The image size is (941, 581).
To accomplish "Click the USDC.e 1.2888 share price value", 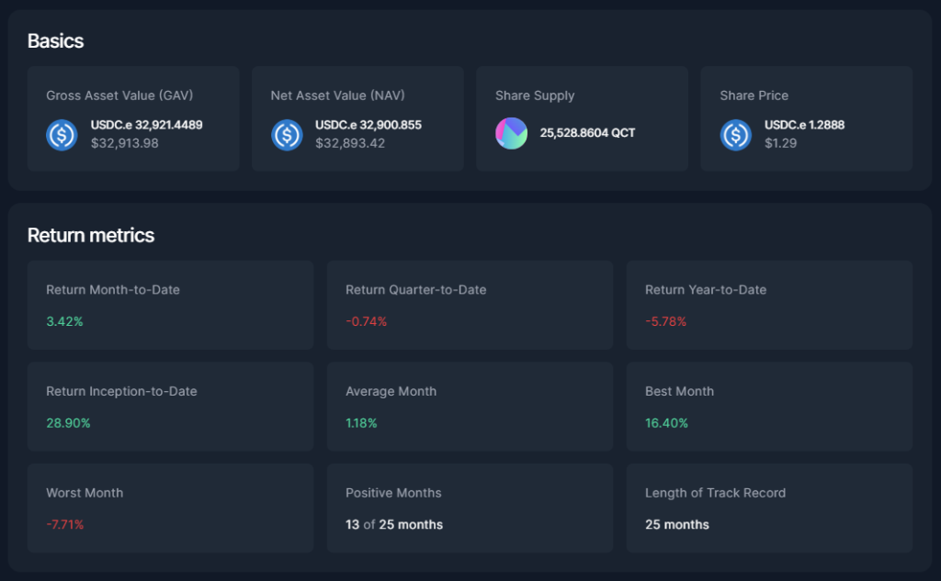I will 804,125.
